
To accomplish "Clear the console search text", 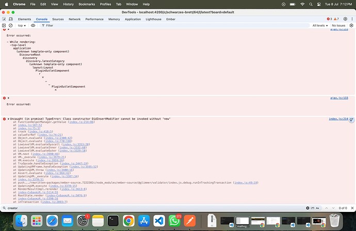I will 308,208.
